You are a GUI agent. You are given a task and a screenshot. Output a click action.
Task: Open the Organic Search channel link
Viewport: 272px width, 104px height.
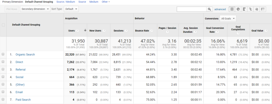tap(25, 55)
